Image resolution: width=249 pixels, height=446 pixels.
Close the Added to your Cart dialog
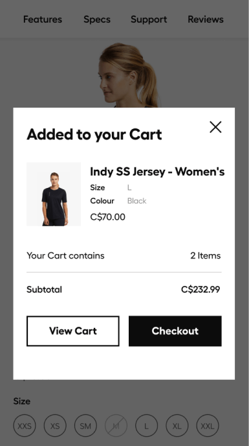(215, 127)
